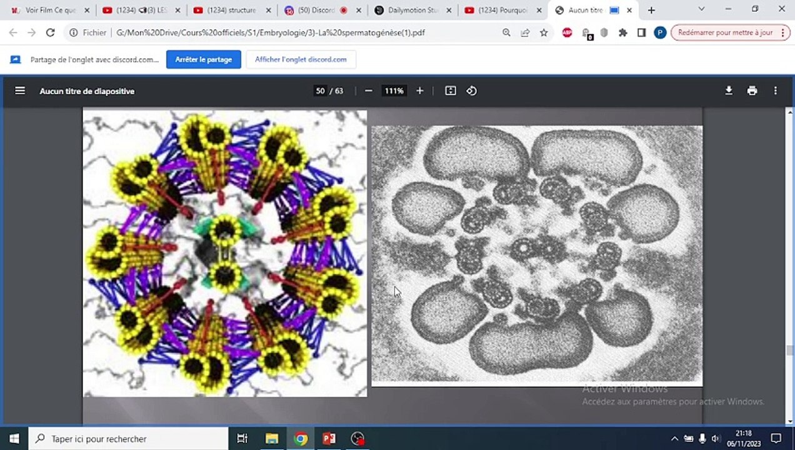
Task: Open the PDF sidebar menu icon
Action: pyautogui.click(x=20, y=91)
